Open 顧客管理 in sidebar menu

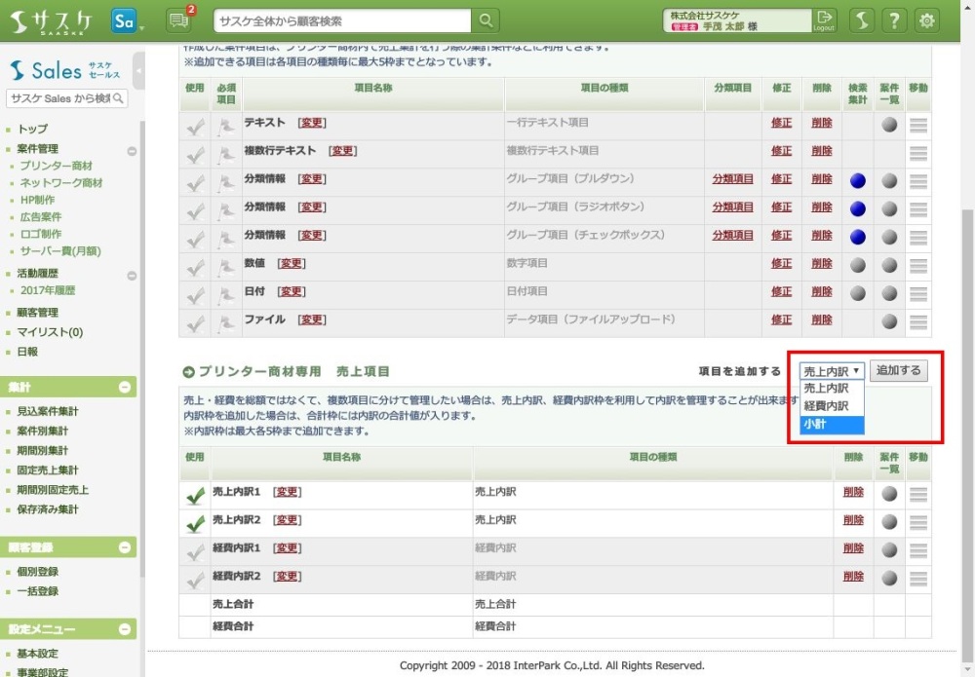[38, 313]
